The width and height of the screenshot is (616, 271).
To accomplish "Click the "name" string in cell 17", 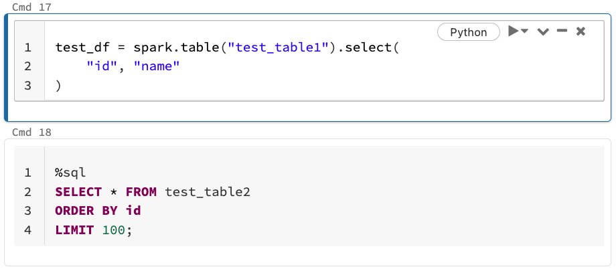I will click(157, 67).
